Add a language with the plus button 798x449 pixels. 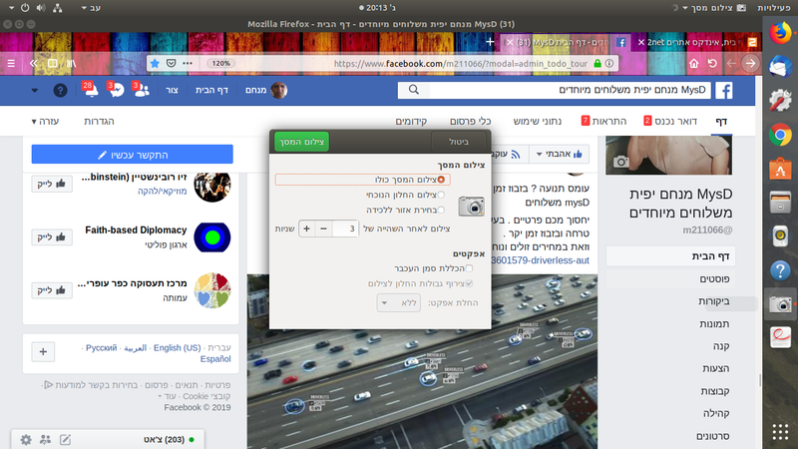pyautogui.click(x=43, y=352)
